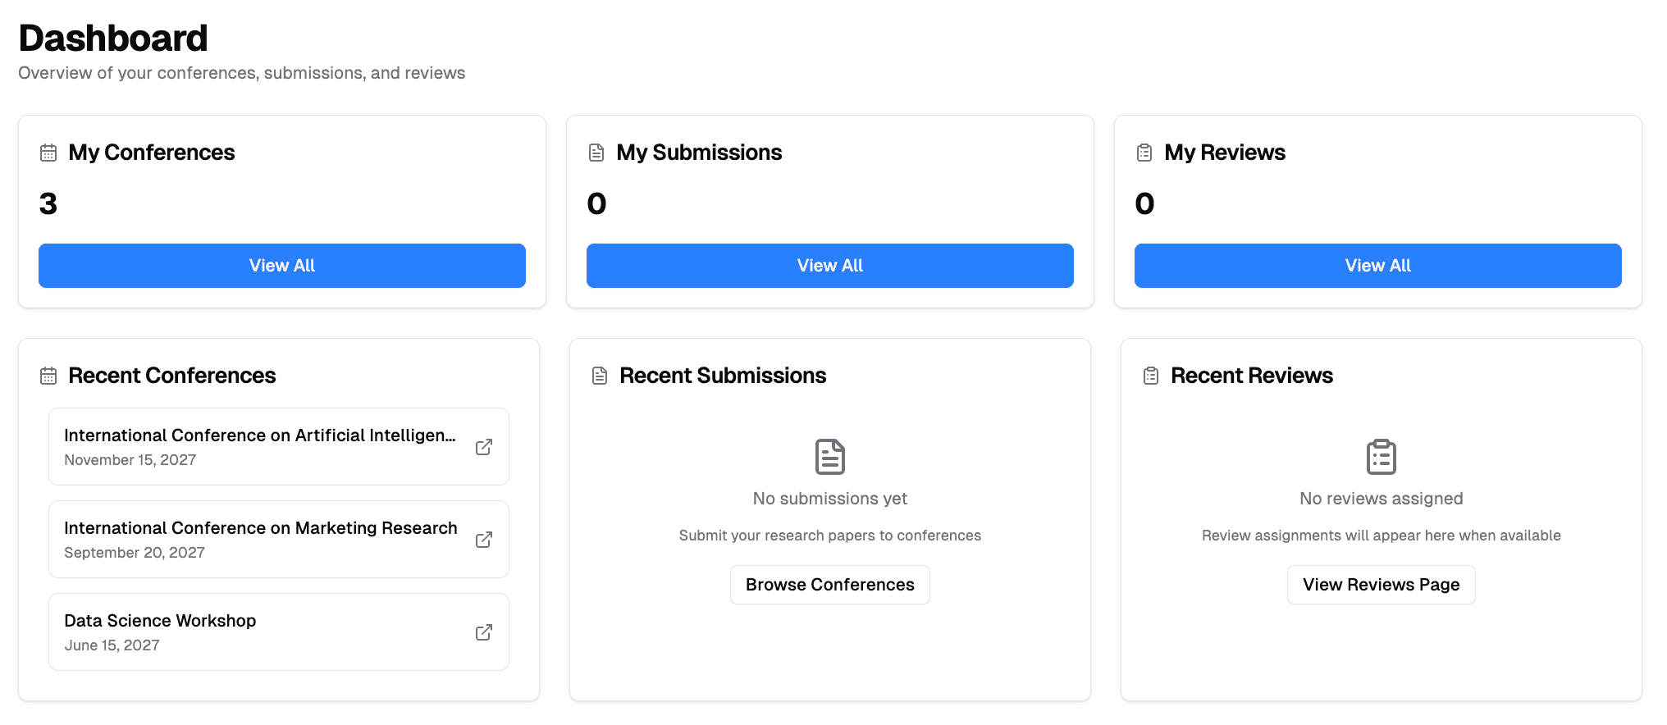Click the large empty-state submissions document icon
The height and width of the screenshot is (725, 1667).
click(829, 457)
